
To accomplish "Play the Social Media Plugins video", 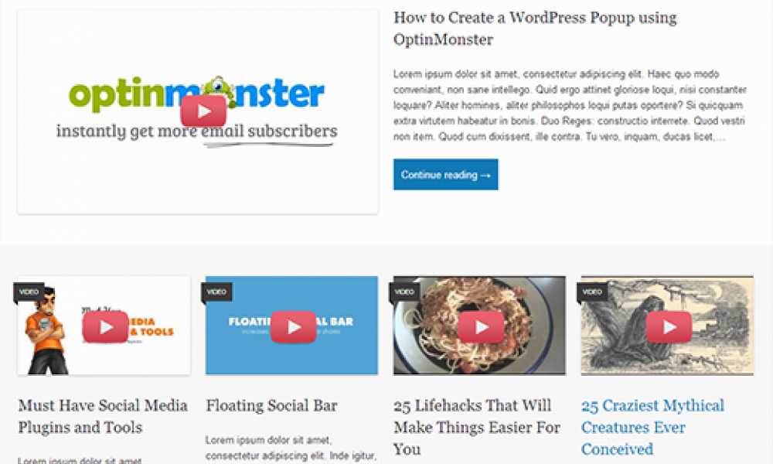I will (x=105, y=327).
